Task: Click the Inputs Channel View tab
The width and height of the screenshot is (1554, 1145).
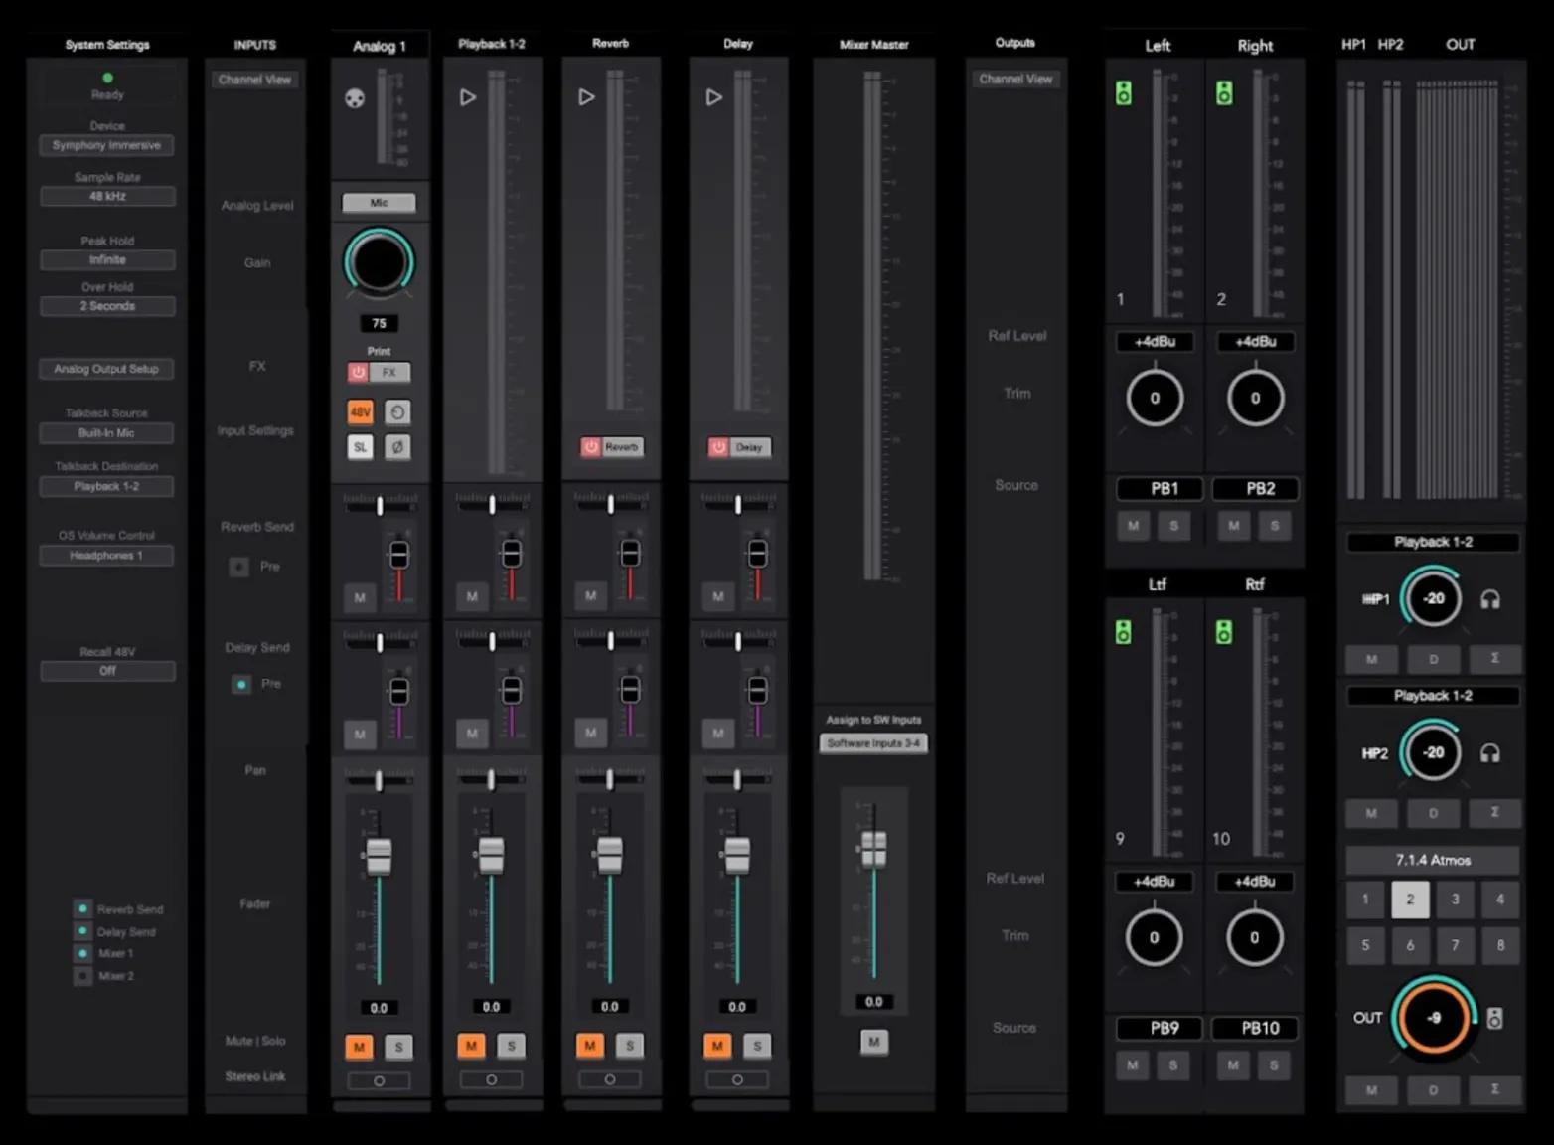Action: (x=254, y=80)
